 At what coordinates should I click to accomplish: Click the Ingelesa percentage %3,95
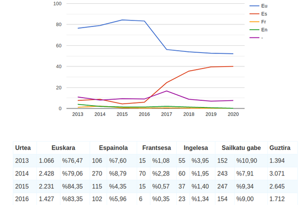tap(202, 161)
